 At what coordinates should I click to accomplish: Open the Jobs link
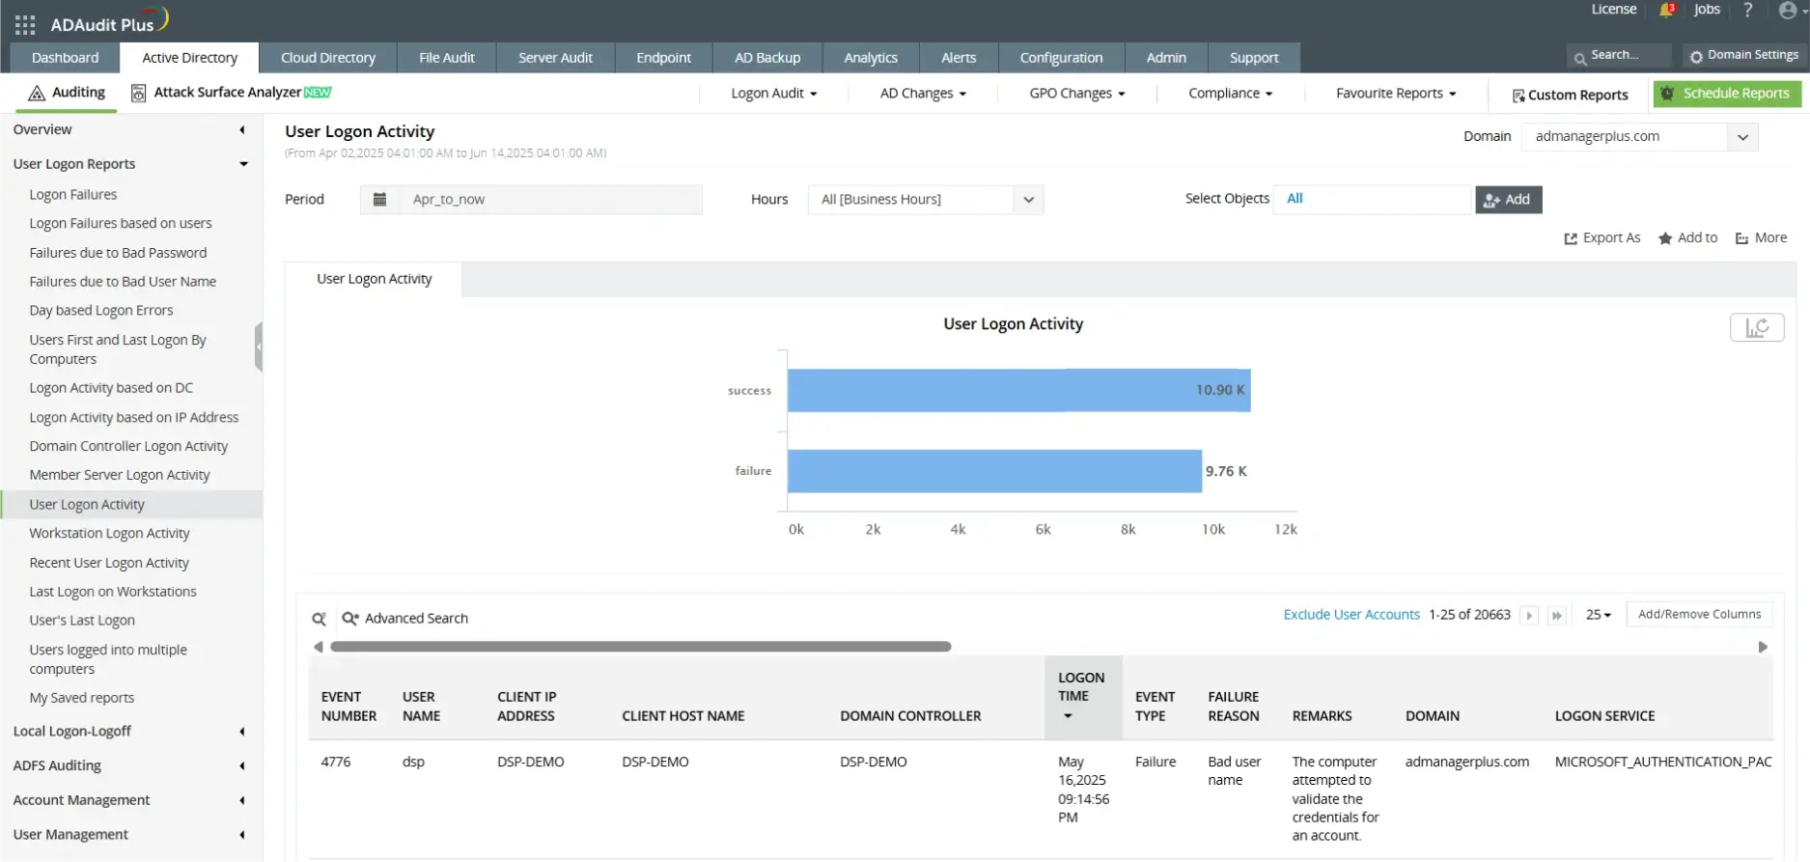[x=1707, y=10]
